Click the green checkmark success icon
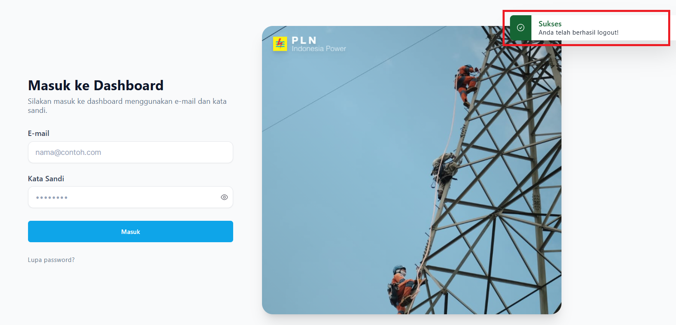 click(521, 28)
